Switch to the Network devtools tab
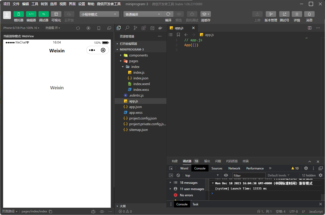 [x=234, y=168]
